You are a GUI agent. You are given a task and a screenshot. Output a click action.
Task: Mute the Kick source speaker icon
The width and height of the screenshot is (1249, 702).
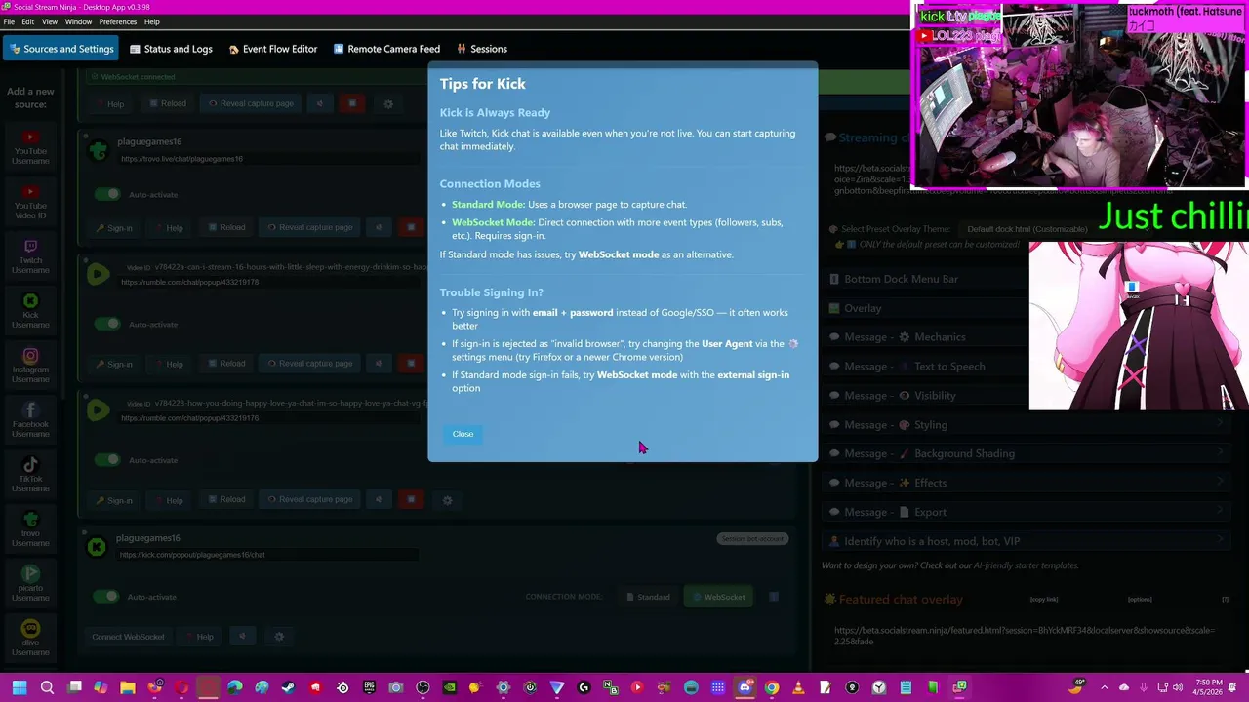tap(242, 637)
